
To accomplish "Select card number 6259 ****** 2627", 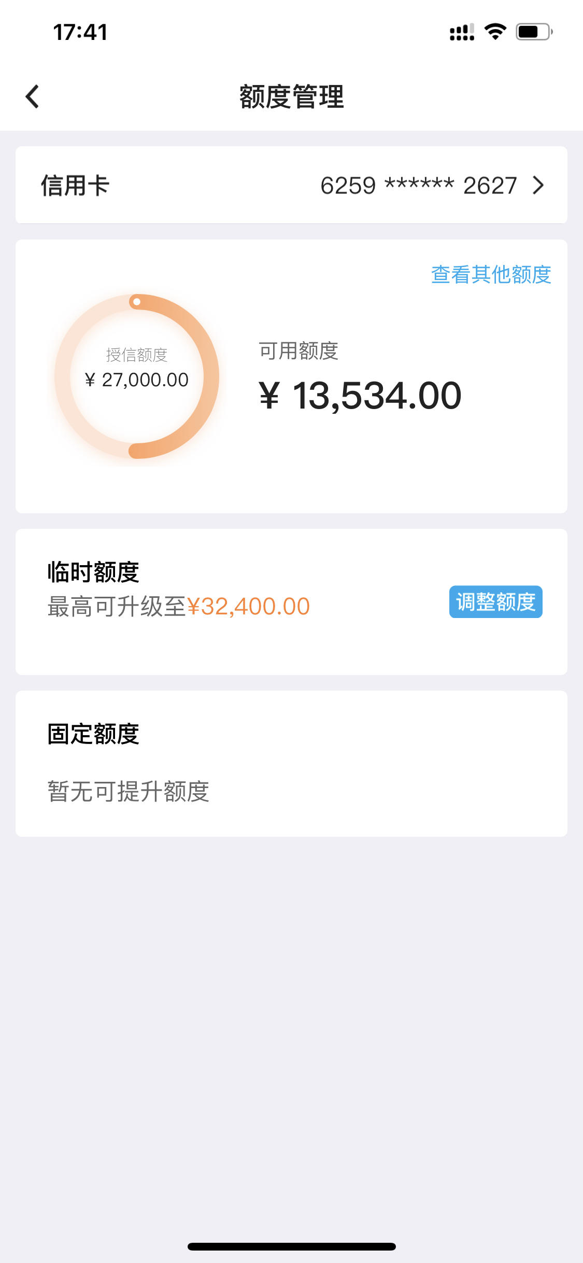I will [419, 186].
